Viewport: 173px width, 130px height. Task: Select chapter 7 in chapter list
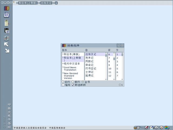(x=111, y=58)
